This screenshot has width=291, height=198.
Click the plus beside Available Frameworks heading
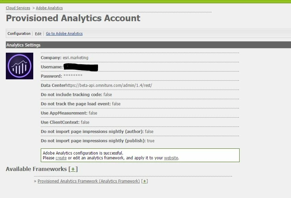click(x=73, y=169)
